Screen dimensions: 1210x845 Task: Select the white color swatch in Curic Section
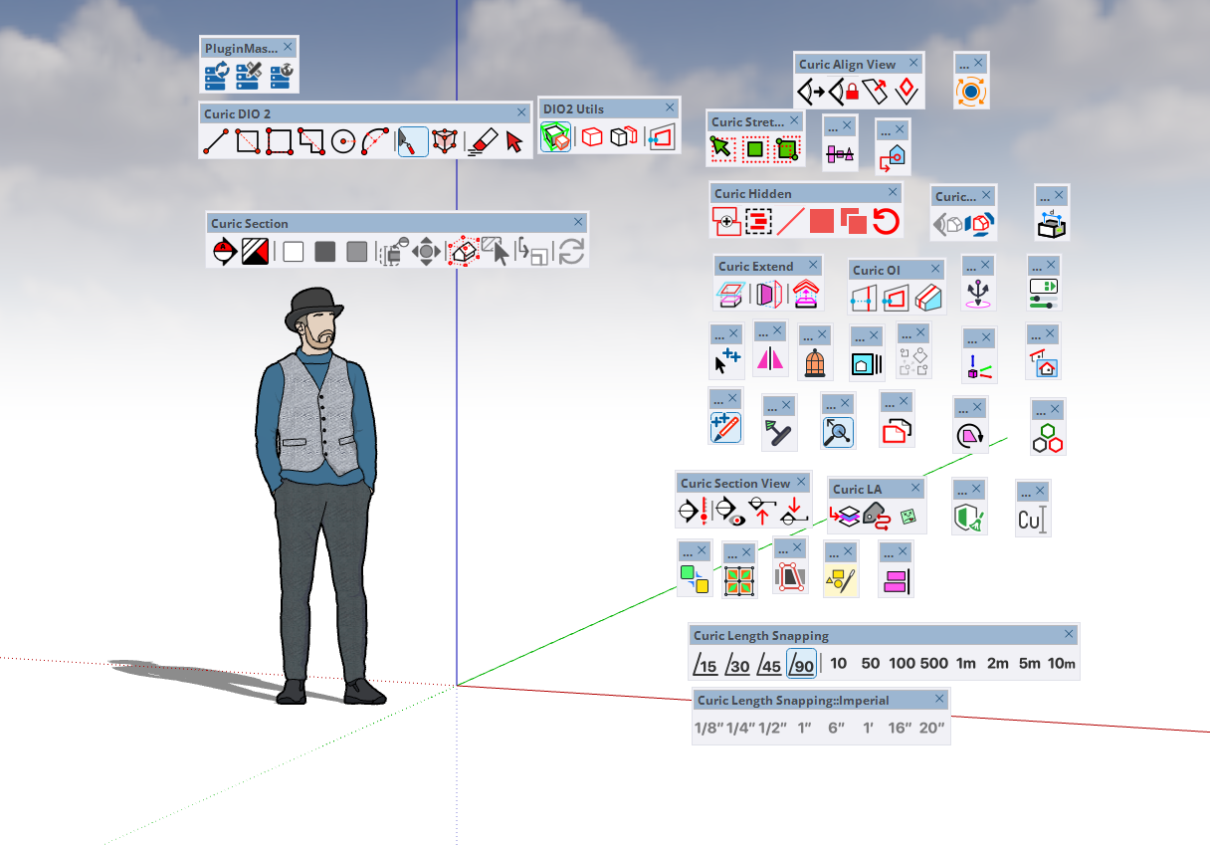(x=293, y=252)
